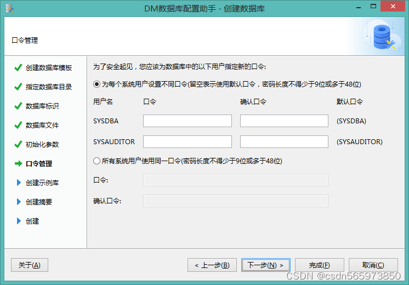The width and height of the screenshot is (409, 285).
Task: Click the shared 确认口令: input field
Action: [236, 201]
